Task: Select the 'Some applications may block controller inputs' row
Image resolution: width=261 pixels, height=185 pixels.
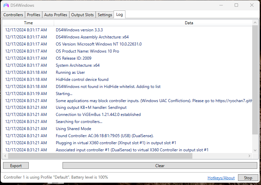Action: click(x=128, y=101)
